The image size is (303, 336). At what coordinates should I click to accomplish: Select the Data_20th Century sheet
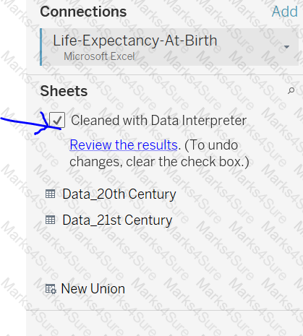tap(119, 194)
